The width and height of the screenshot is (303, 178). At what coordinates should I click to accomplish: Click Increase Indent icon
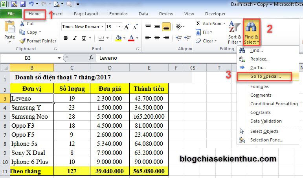click(187, 38)
